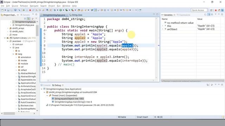Viewport: 225px width, 126px height.
Task: Switch to the Java perspective icon
Action: coord(219,10)
